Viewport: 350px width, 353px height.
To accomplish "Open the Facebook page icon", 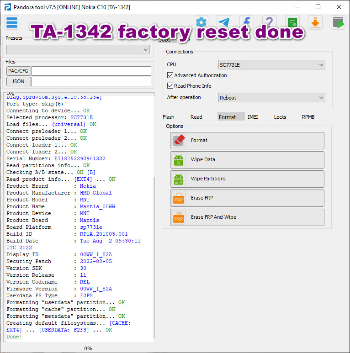I will pos(247,22).
